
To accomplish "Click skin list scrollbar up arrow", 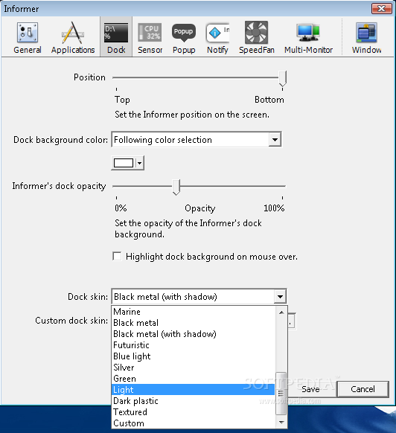I will [281, 312].
